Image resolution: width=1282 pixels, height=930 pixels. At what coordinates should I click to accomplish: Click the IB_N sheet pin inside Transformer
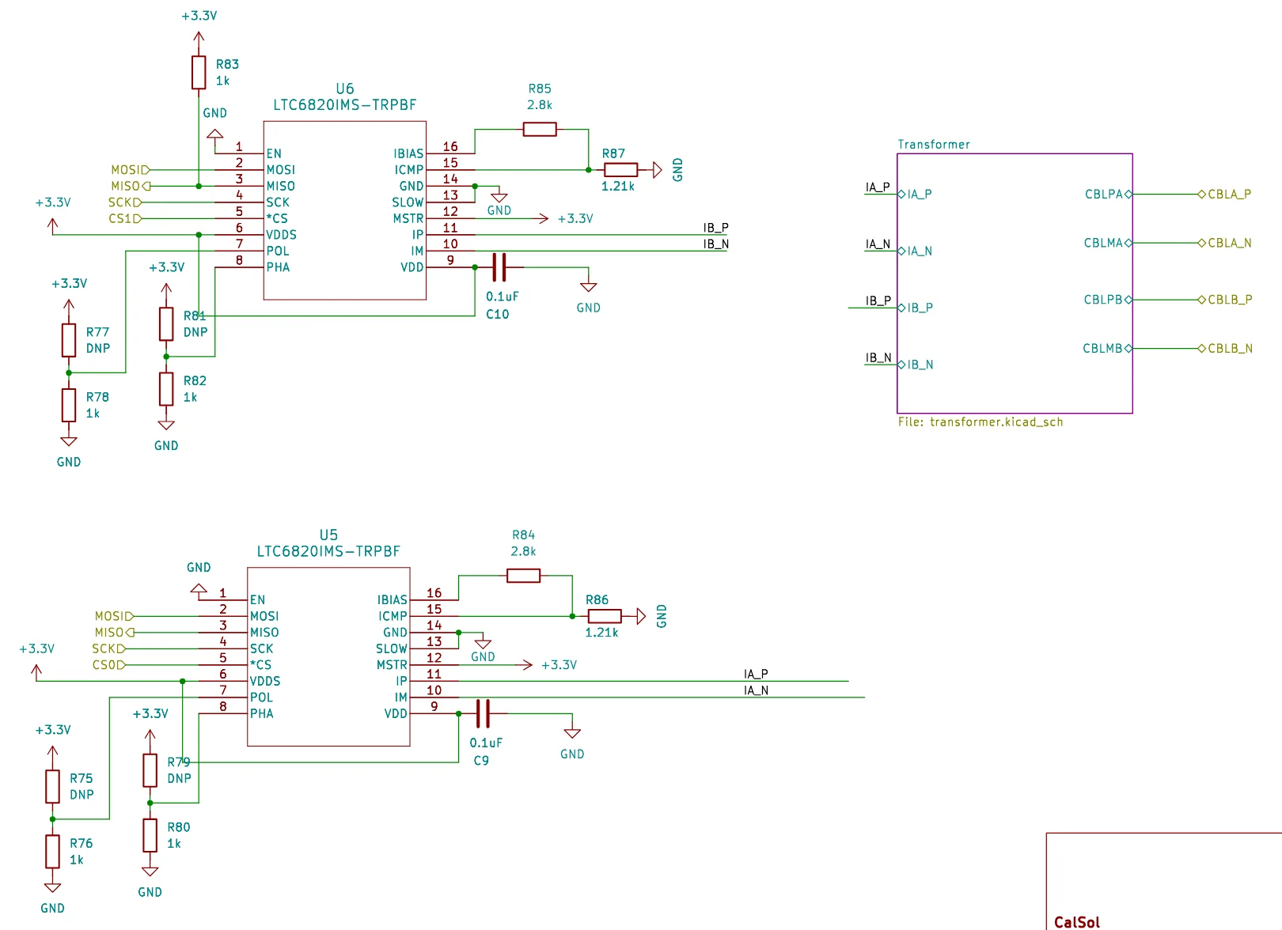[x=916, y=365]
